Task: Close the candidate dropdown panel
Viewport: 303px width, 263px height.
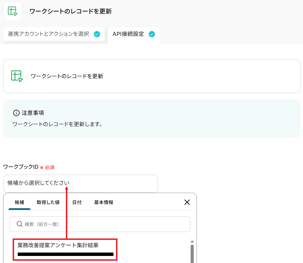Action: (x=187, y=202)
